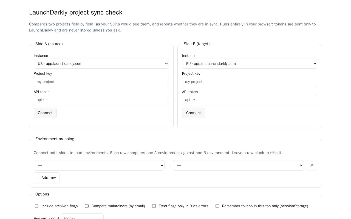This screenshot has width=351, height=219.
Task: Open the source environment dropdown in mapping row
Action: [x=99, y=165]
